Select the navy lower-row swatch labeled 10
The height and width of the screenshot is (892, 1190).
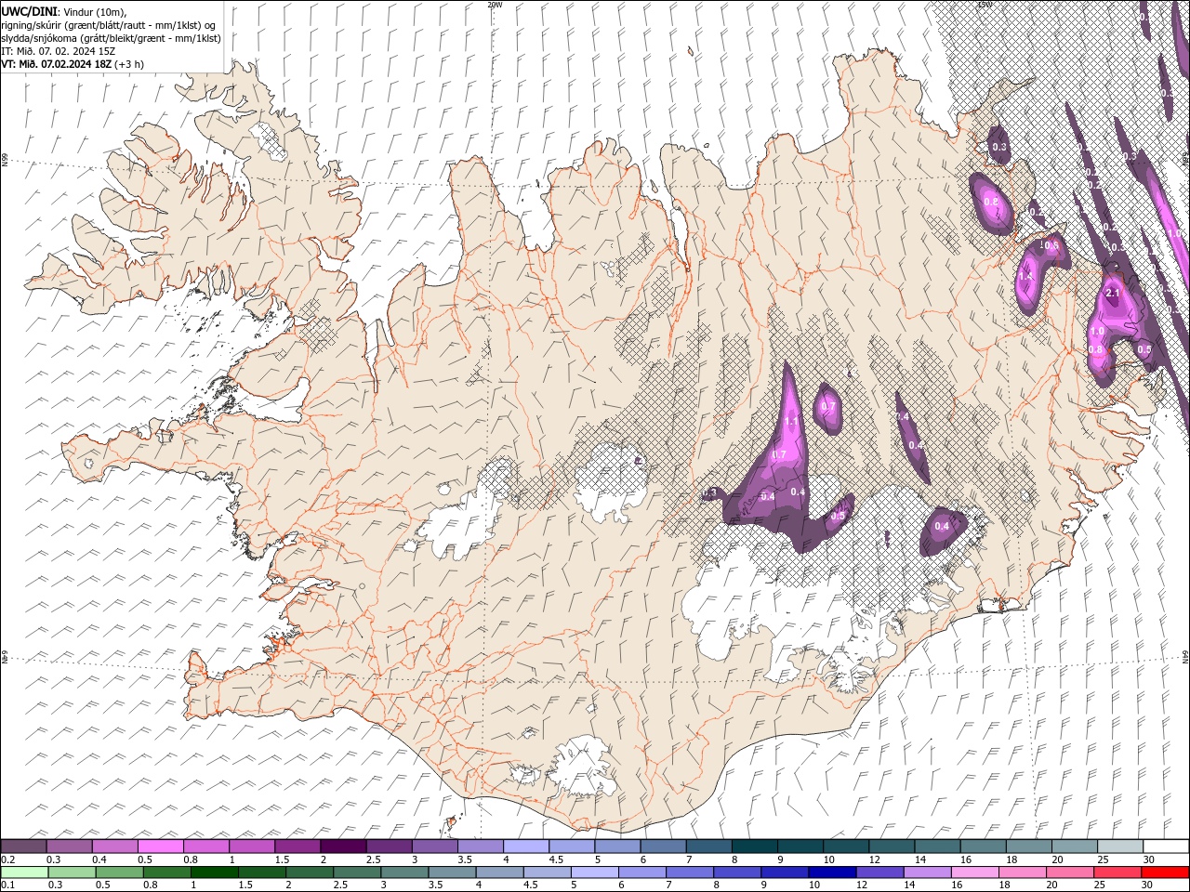[832, 872]
